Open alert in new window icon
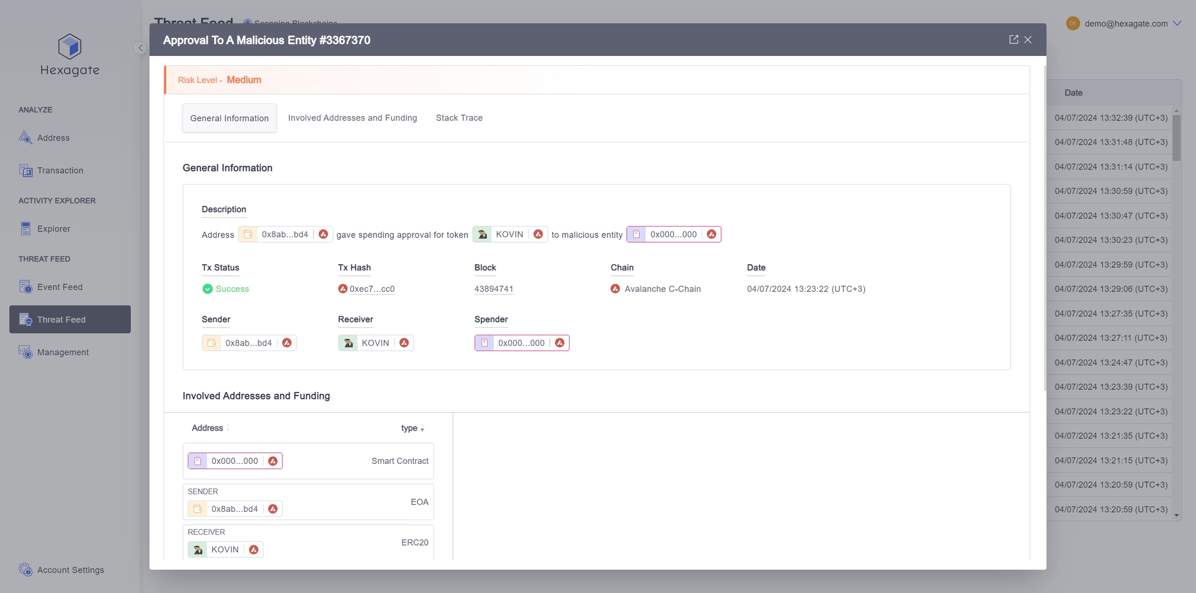This screenshot has width=1196, height=593. click(1013, 39)
